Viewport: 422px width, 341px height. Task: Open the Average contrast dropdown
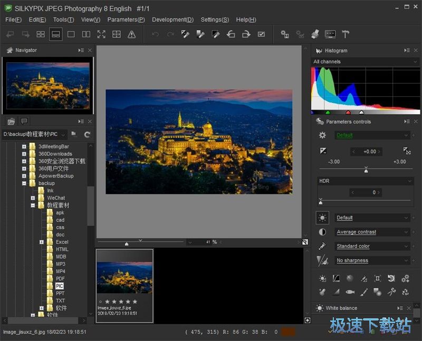[x=372, y=232]
